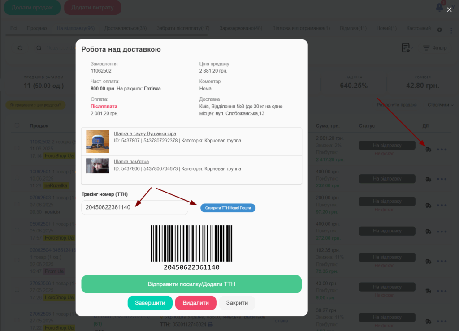Check the checkbox for order 02062504
The image size is (459, 331).
point(17,260)
